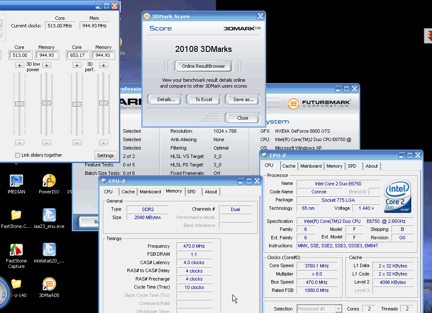Screen dimensions: 432x313
Task: Click the 3D perf. core clock slider handle
Action: tap(77, 104)
